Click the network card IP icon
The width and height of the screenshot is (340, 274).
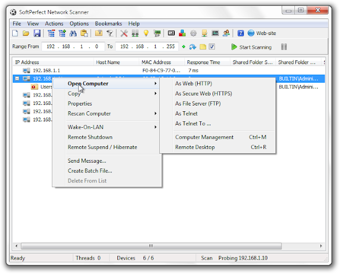pyautogui.click(x=157, y=33)
